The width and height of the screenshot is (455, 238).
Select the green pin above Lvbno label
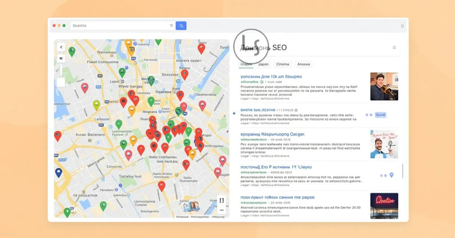click(x=122, y=72)
